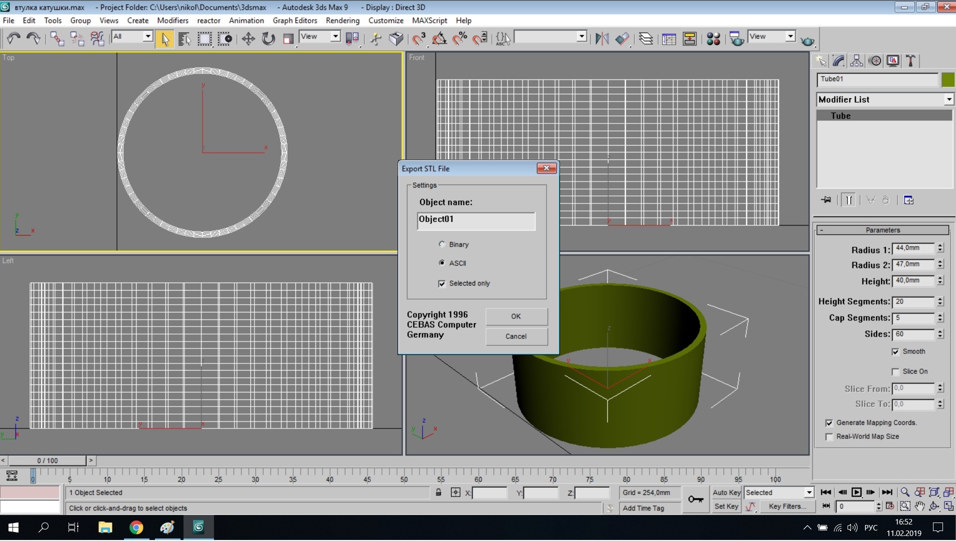Viewport: 956px width, 541px height.
Task: Expand the Modifier List dropdown
Action: click(948, 99)
